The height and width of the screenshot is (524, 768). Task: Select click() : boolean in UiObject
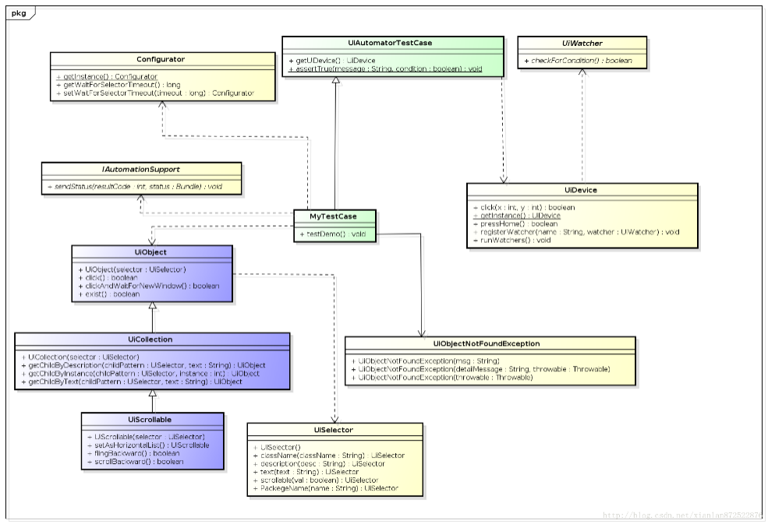[x=108, y=278]
